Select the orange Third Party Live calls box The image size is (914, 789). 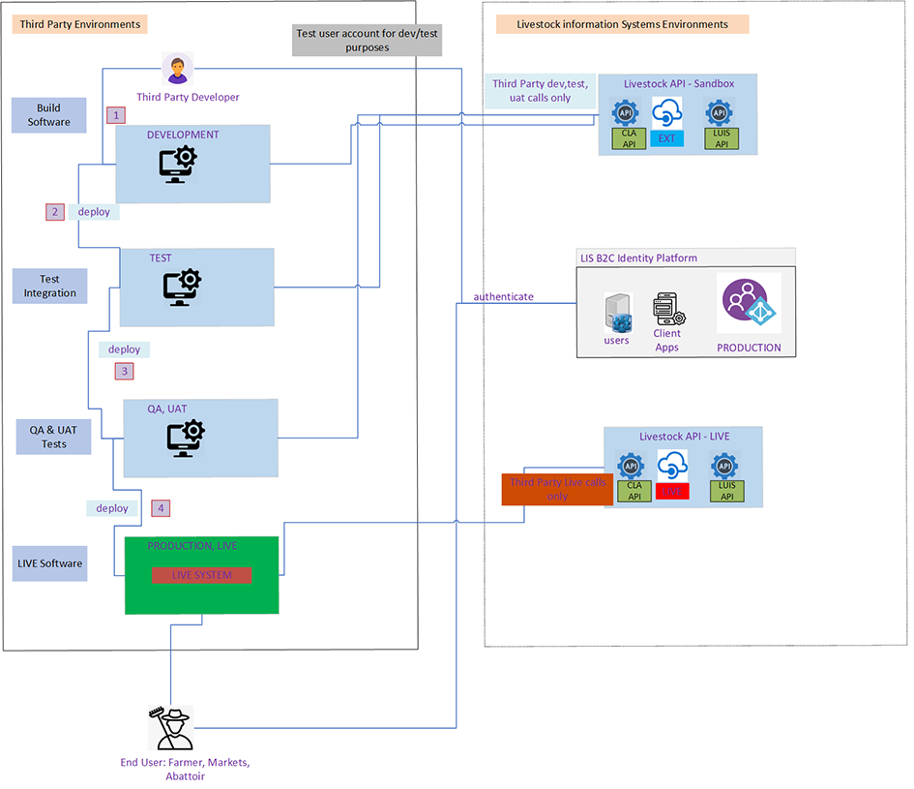557,489
